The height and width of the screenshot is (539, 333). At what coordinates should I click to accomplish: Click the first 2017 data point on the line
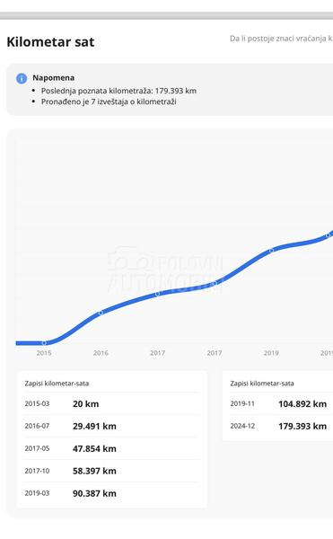pyautogui.click(x=158, y=294)
